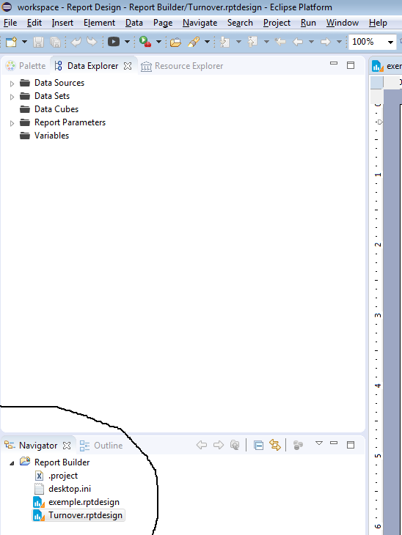Select the desktop.ini file
Screen dimensions: 402x535
point(63,489)
